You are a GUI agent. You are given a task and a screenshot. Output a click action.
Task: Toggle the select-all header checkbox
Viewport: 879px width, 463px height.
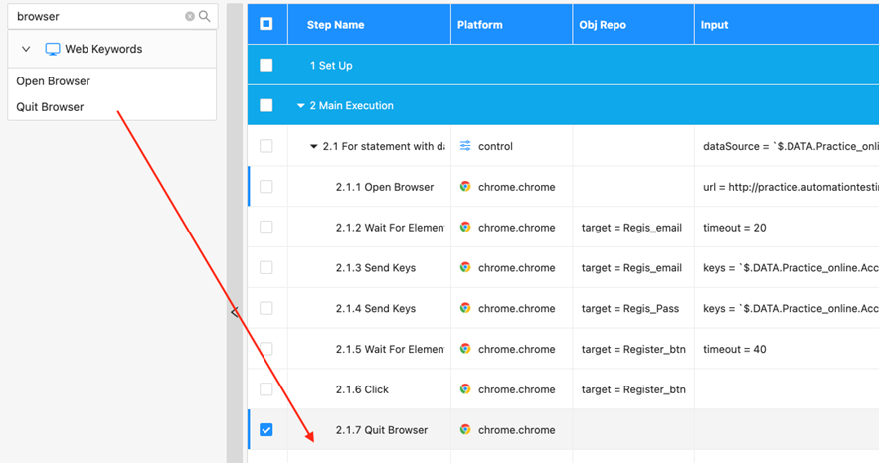(x=266, y=24)
